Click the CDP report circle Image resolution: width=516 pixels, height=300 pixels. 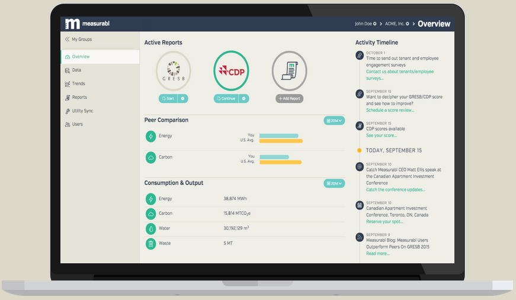(232, 70)
